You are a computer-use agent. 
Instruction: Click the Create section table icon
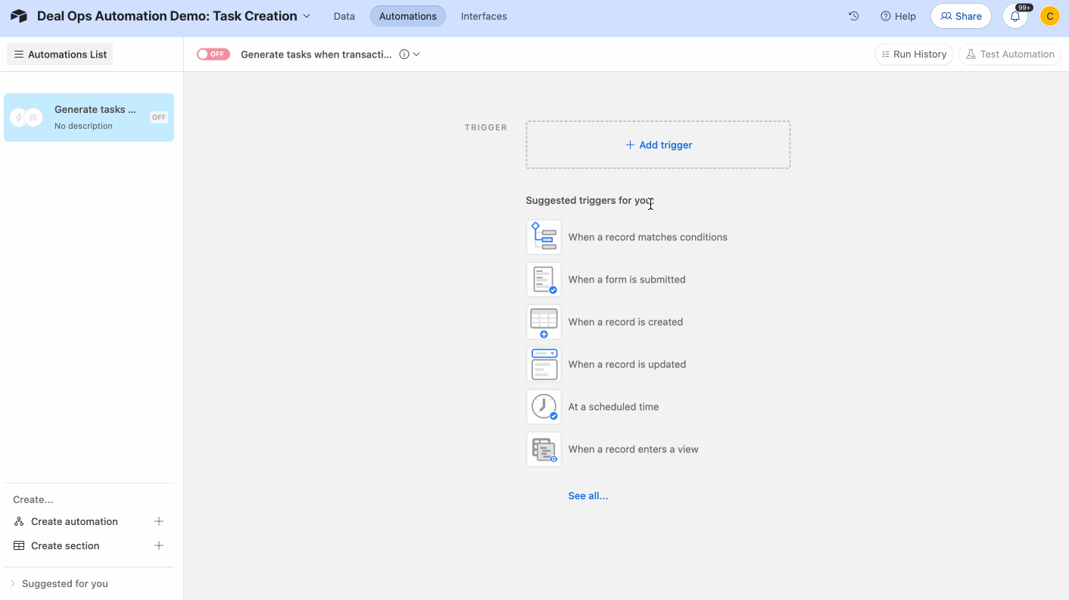[x=19, y=545]
